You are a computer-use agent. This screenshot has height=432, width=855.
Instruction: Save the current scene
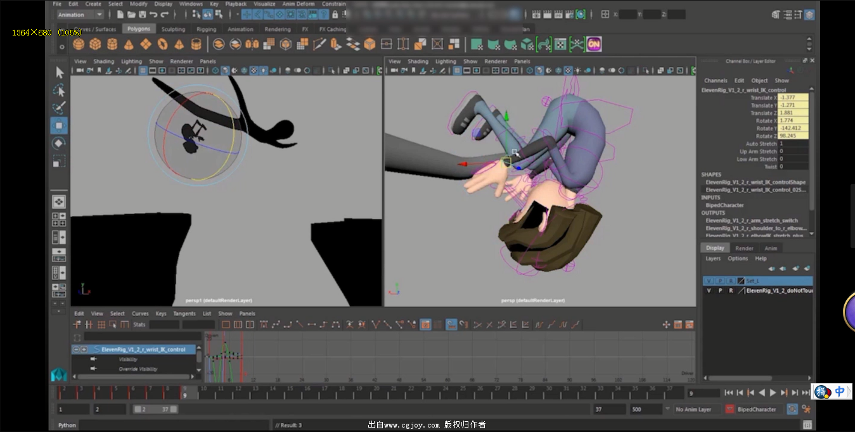click(x=142, y=14)
